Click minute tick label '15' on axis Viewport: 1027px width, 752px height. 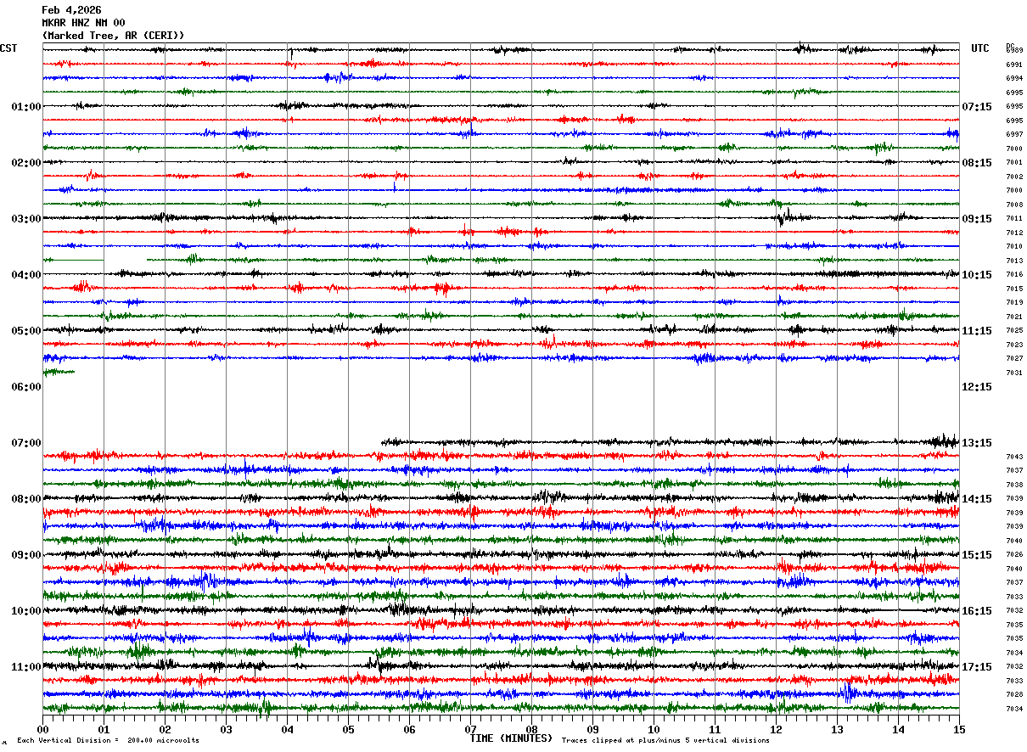coord(959,730)
